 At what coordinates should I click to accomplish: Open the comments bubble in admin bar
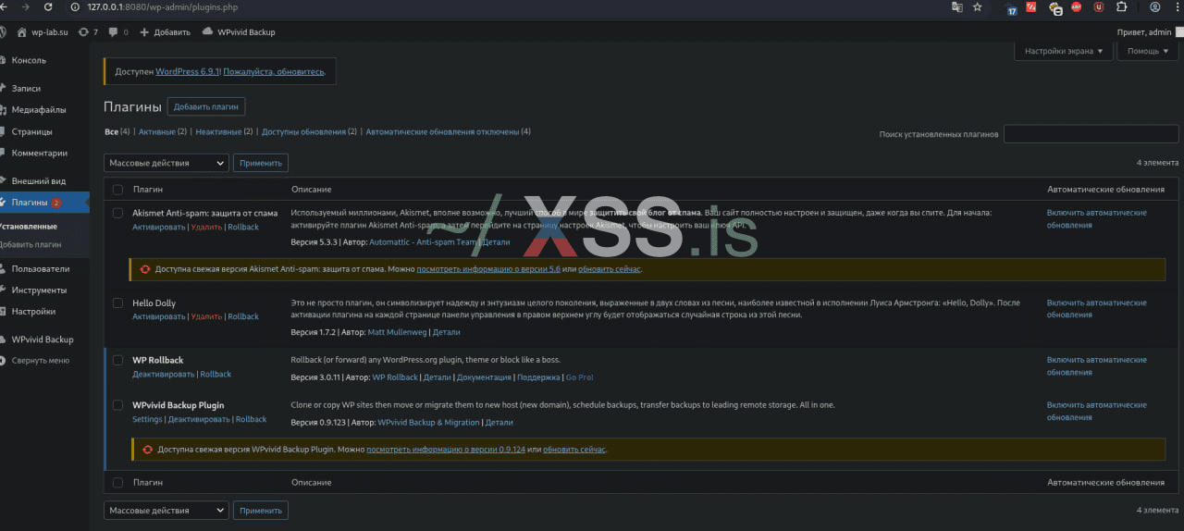point(118,31)
